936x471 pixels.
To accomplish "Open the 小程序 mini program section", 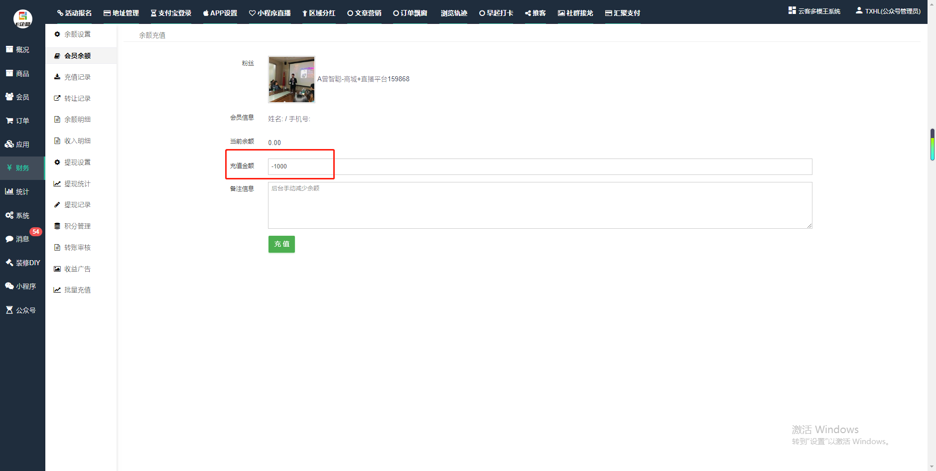I will click(22, 287).
